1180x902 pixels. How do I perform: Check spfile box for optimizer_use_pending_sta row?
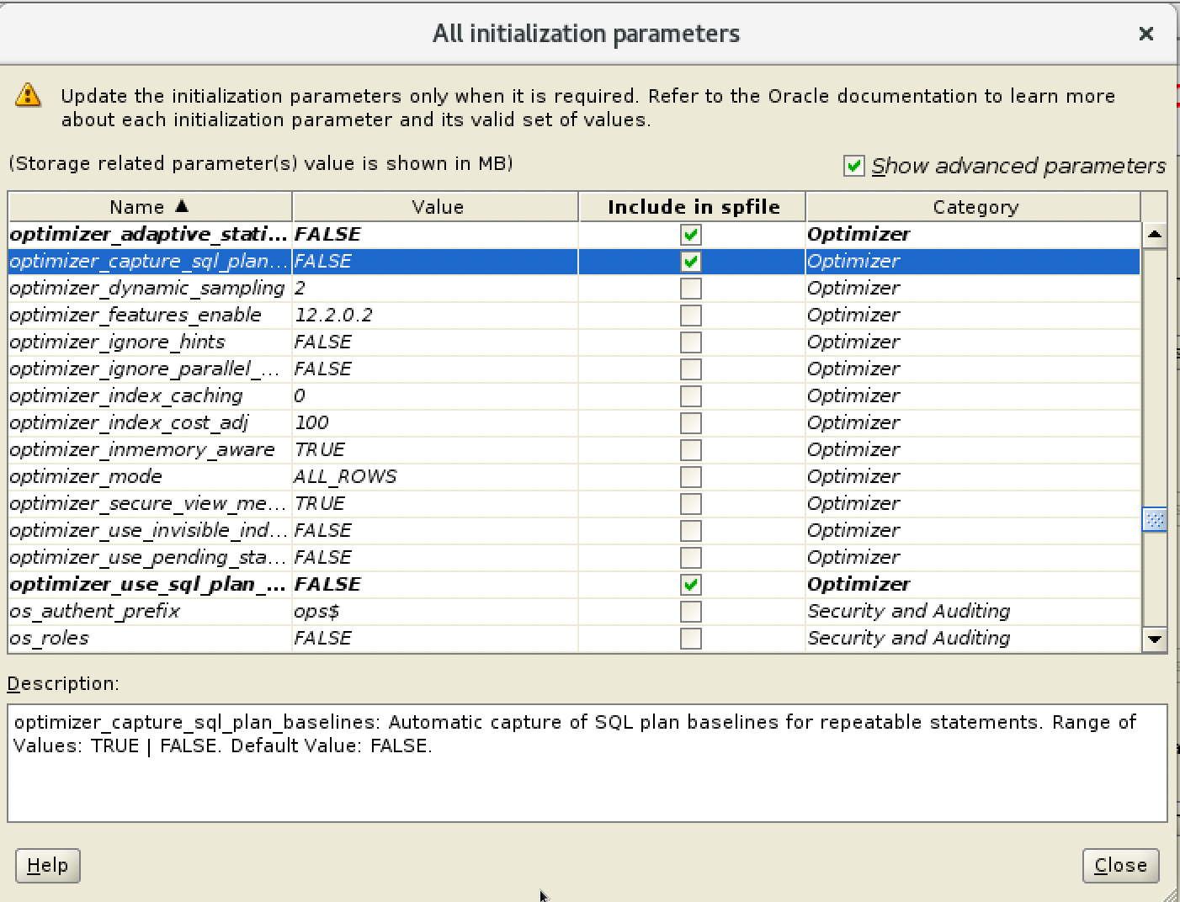[691, 558]
